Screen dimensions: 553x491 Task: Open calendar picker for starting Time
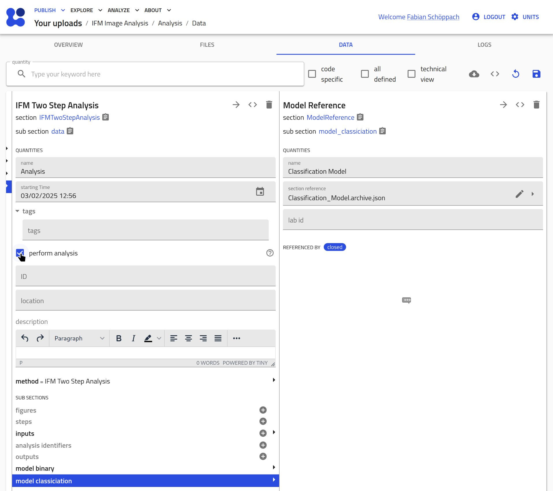pyautogui.click(x=260, y=192)
